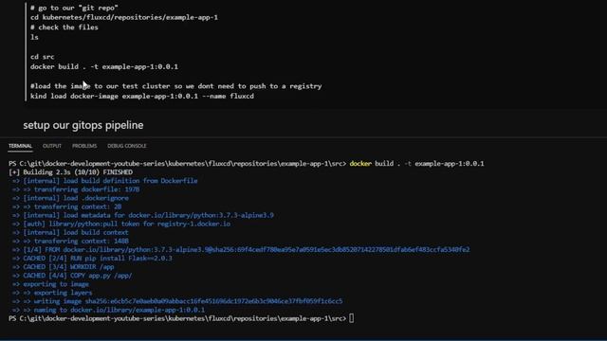Screen dimensions: 607x341
Task: Click the 'Building 2.3s (10/10) FINISHED' line
Action: pyautogui.click(x=71, y=172)
